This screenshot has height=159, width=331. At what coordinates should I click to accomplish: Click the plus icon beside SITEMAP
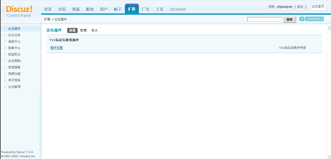302,19
